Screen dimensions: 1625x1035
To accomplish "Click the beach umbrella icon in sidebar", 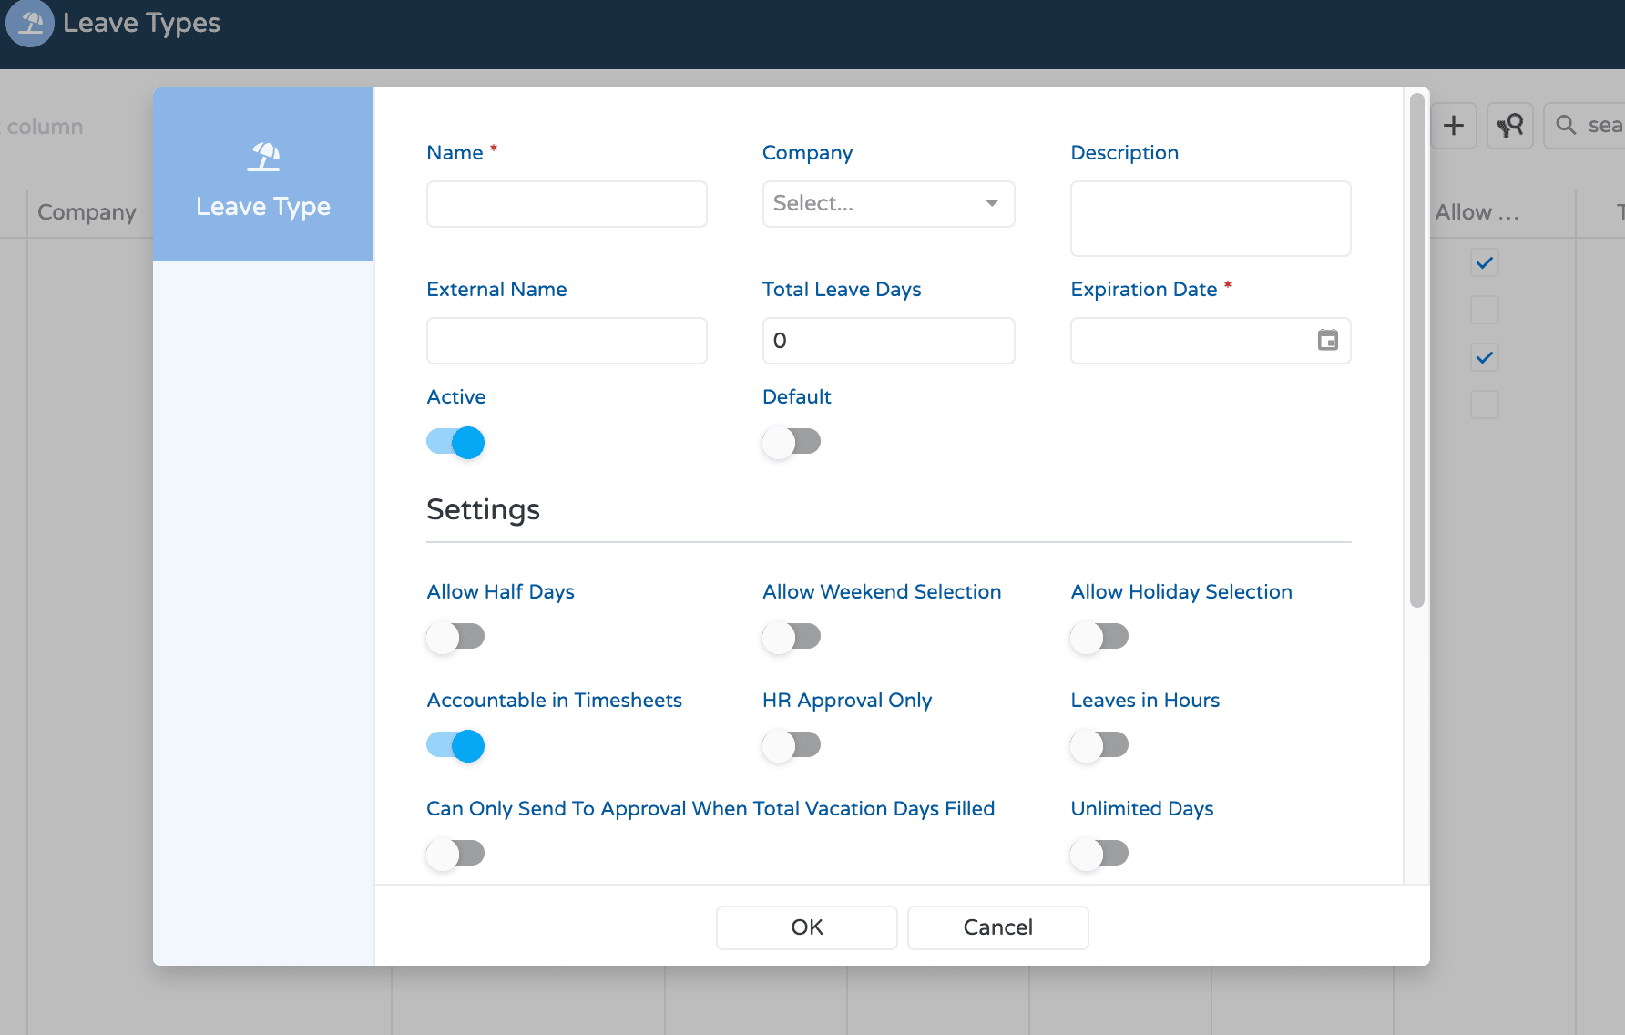I will point(263,158).
